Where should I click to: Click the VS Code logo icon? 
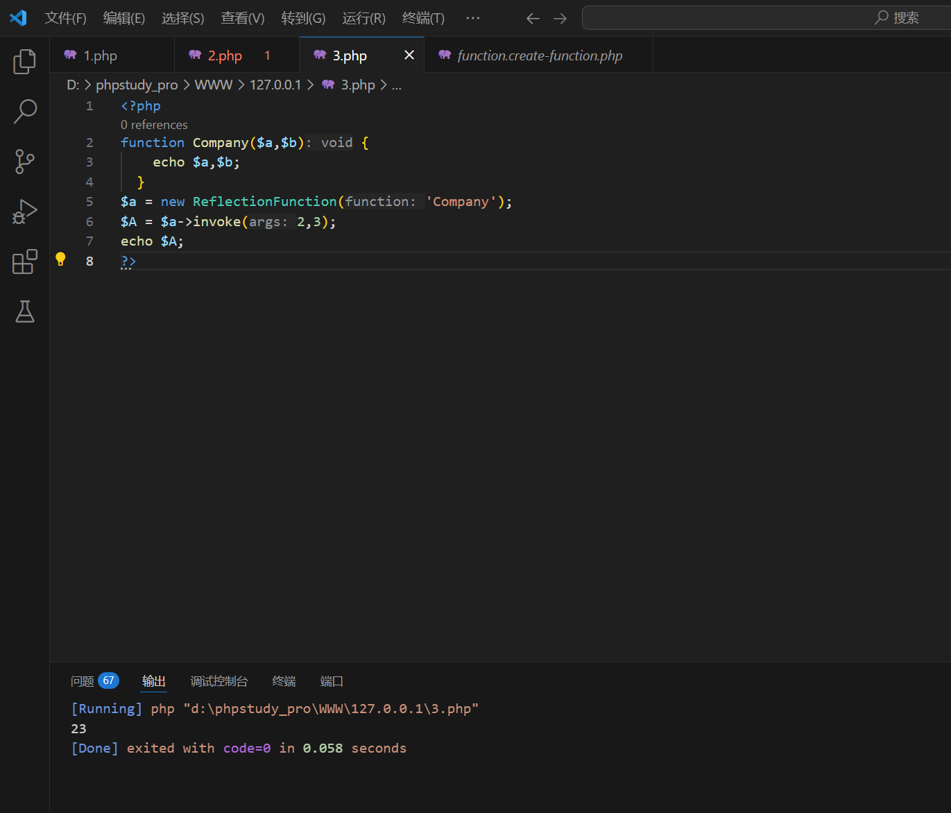click(18, 18)
